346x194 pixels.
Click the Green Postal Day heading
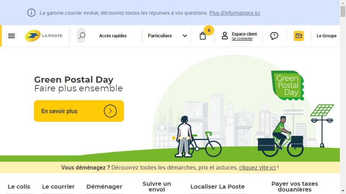click(x=74, y=80)
